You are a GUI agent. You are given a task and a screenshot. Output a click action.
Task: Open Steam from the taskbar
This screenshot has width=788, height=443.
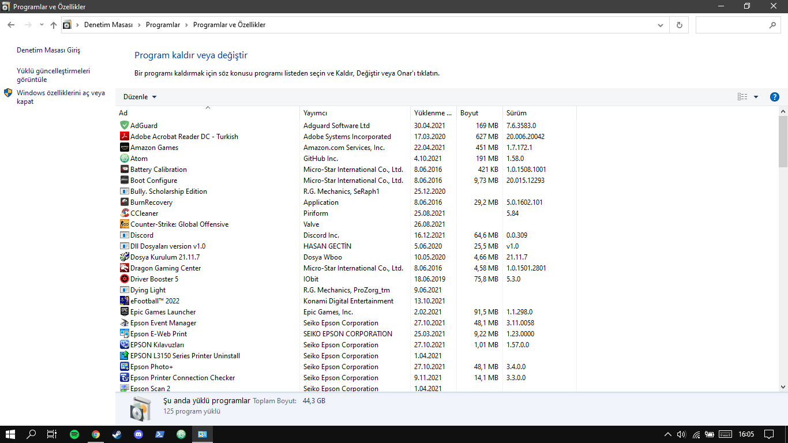click(x=117, y=434)
